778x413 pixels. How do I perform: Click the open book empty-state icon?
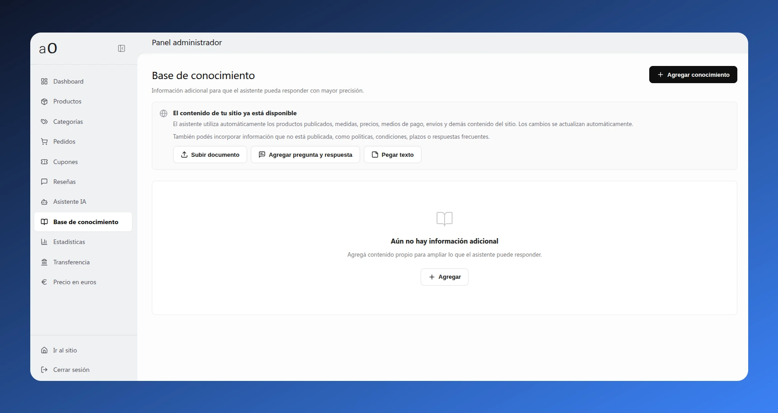pyautogui.click(x=445, y=219)
